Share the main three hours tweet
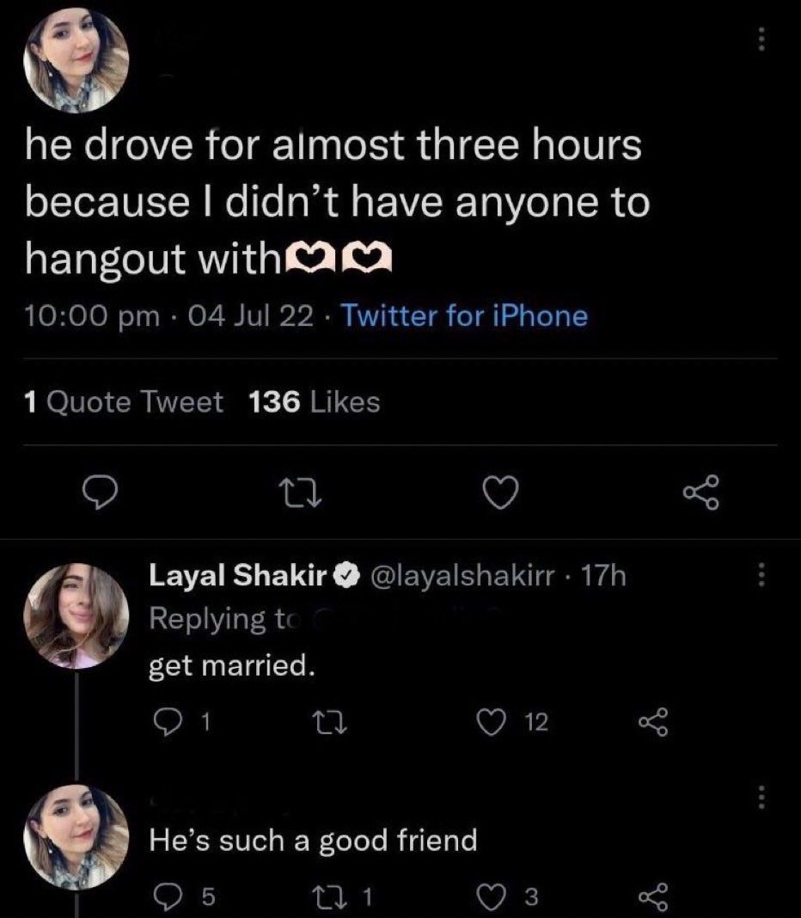The width and height of the screenshot is (801, 918). coord(703,492)
